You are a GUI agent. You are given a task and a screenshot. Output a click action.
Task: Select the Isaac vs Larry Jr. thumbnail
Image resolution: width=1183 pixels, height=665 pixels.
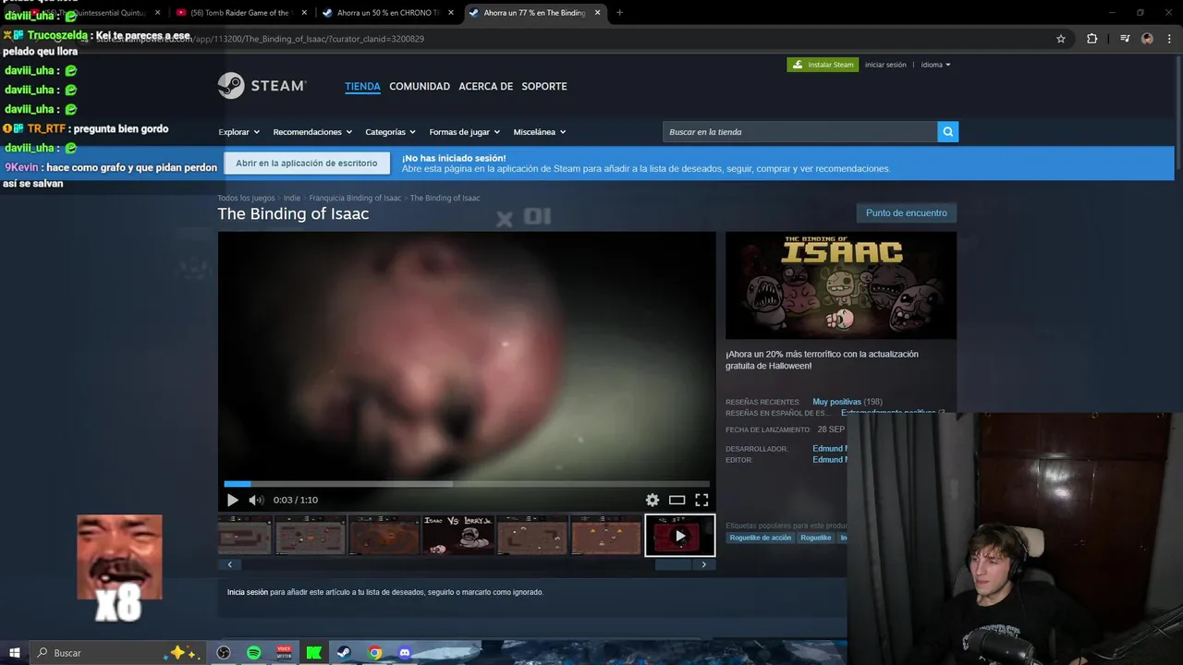pos(458,536)
